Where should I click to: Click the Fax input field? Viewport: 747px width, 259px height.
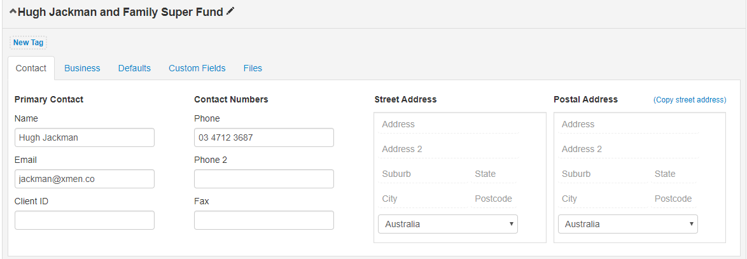click(264, 220)
